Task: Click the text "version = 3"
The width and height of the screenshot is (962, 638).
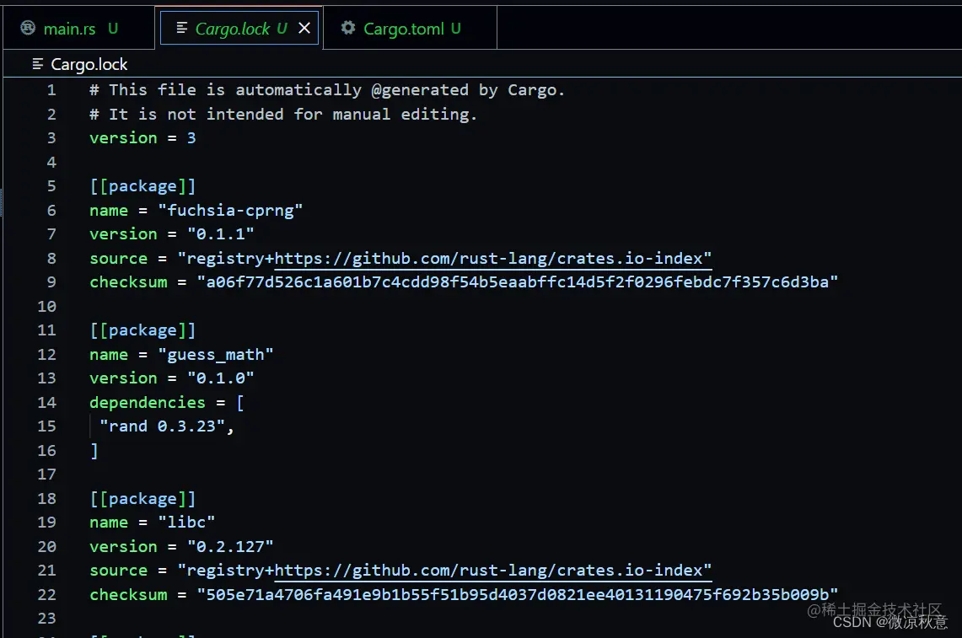Action: click(142, 138)
